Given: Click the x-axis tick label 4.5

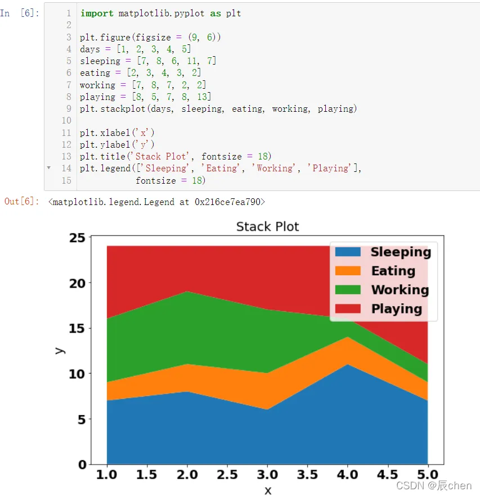Looking at the screenshot, I should tap(388, 475).
